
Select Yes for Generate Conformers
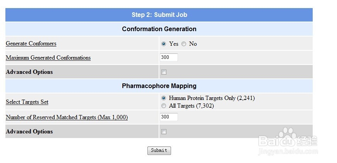point(164,44)
